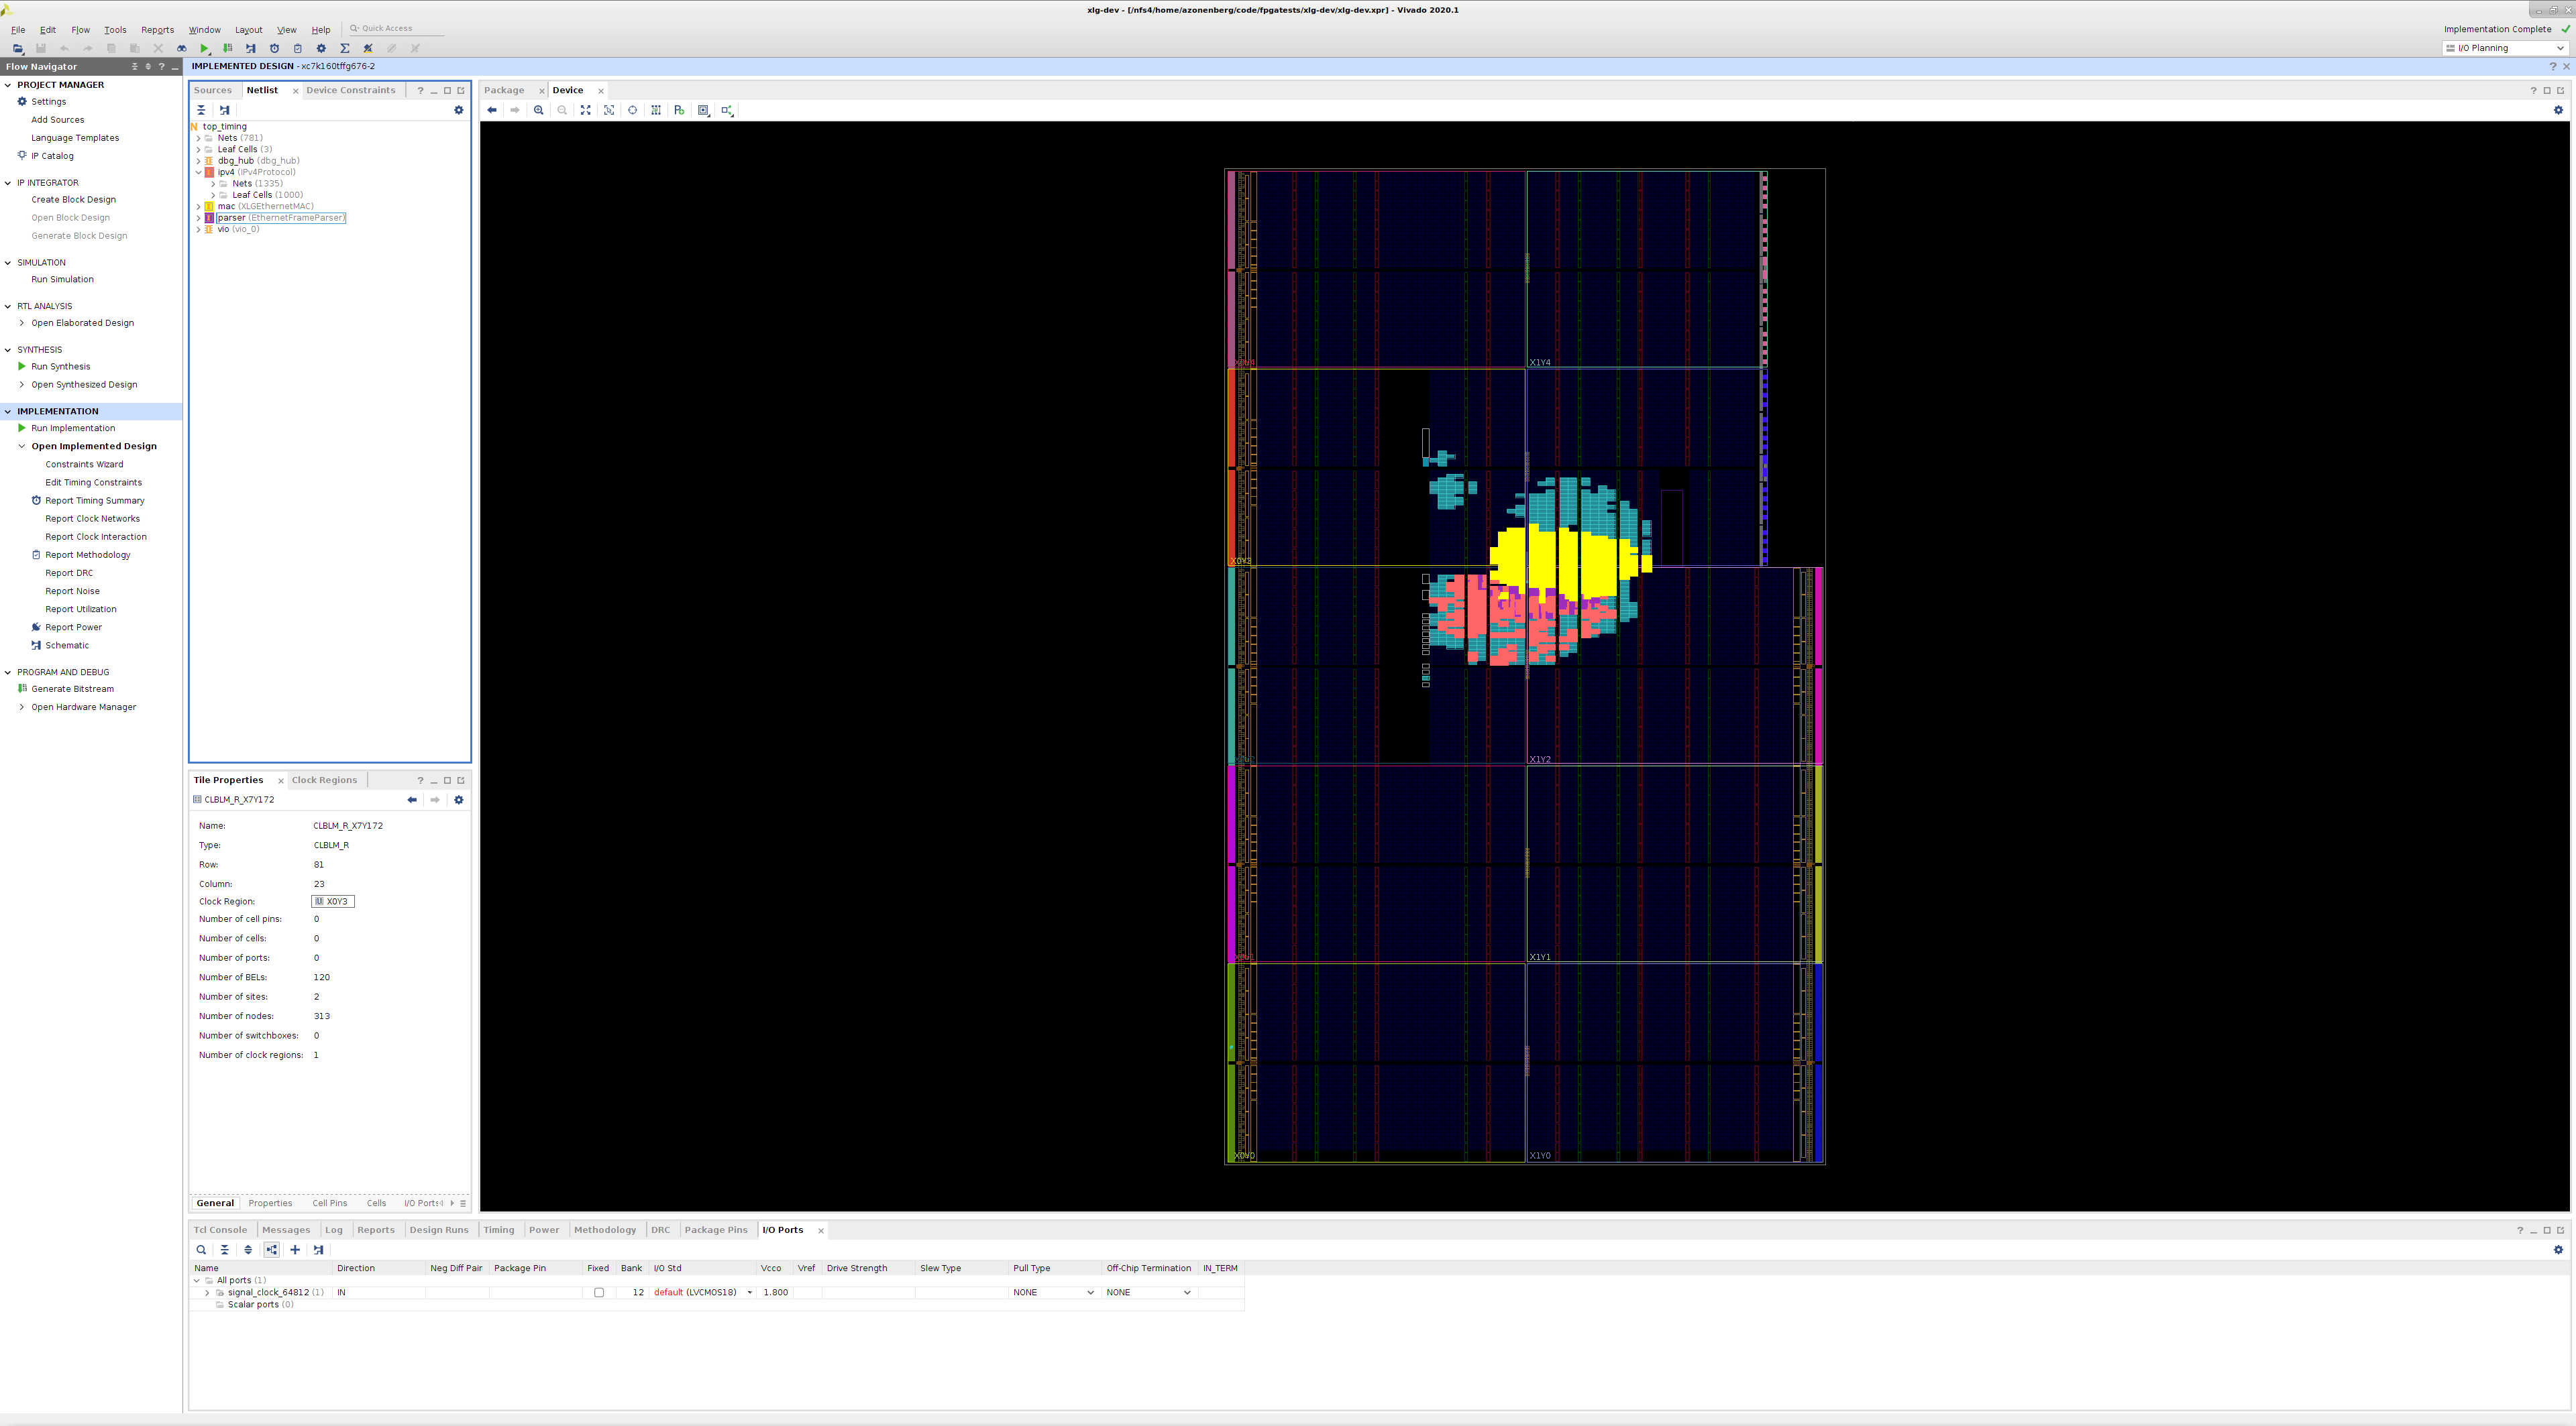Collapse all sections in Flow Navigator header
This screenshot has height=1426, width=2576.
pos(135,67)
